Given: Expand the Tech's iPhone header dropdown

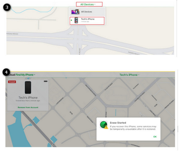Looking at the screenshot, I should [x=129, y=75].
